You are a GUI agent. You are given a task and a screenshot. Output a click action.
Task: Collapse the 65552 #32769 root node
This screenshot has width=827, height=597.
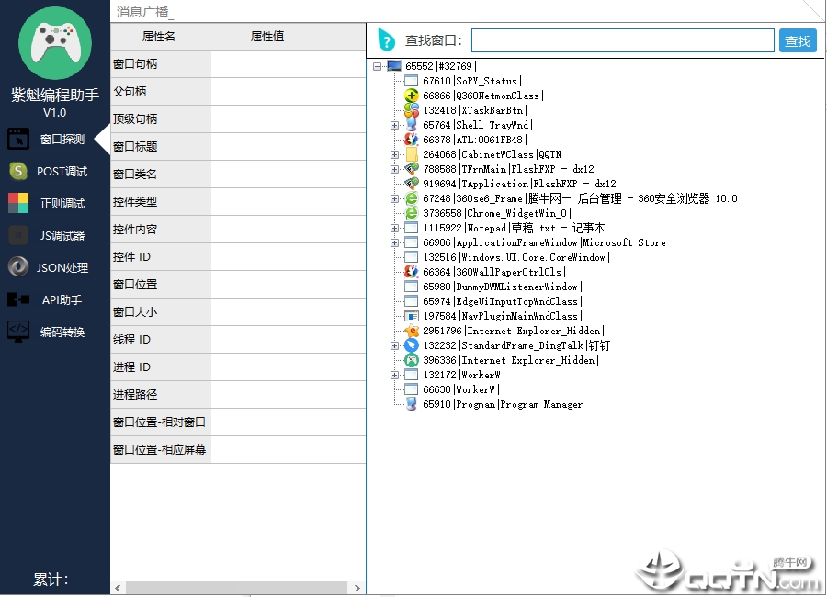pos(377,66)
